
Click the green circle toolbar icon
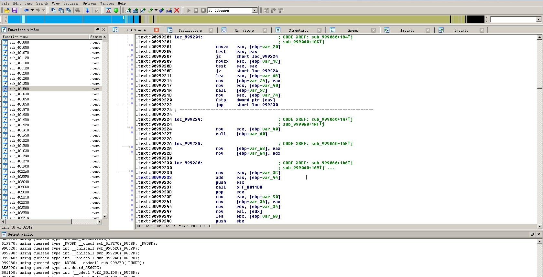[x=116, y=10]
